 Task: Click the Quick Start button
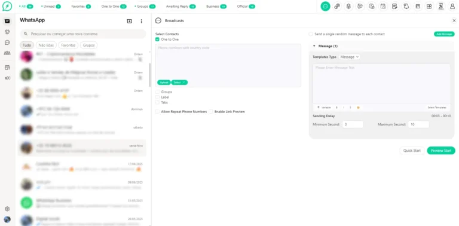(x=412, y=151)
